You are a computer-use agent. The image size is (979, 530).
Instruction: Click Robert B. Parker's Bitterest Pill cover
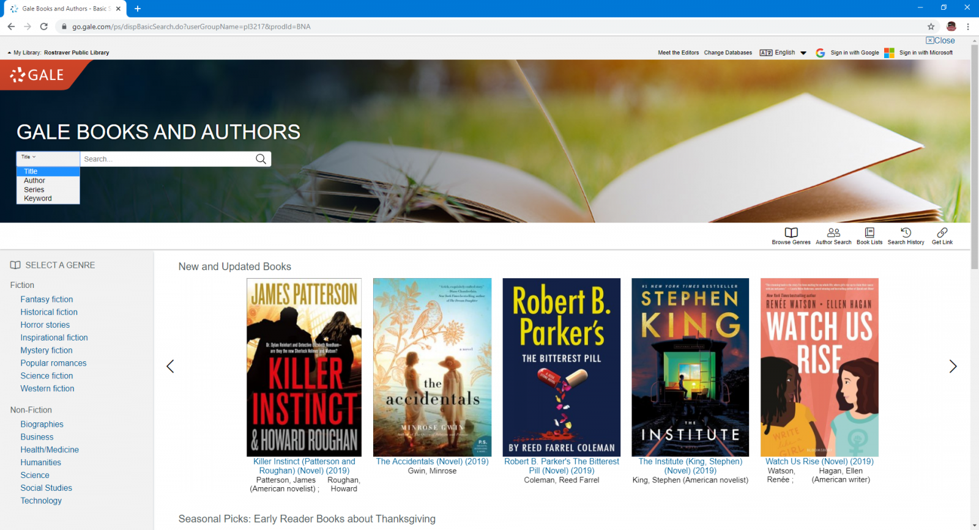pyautogui.click(x=562, y=367)
